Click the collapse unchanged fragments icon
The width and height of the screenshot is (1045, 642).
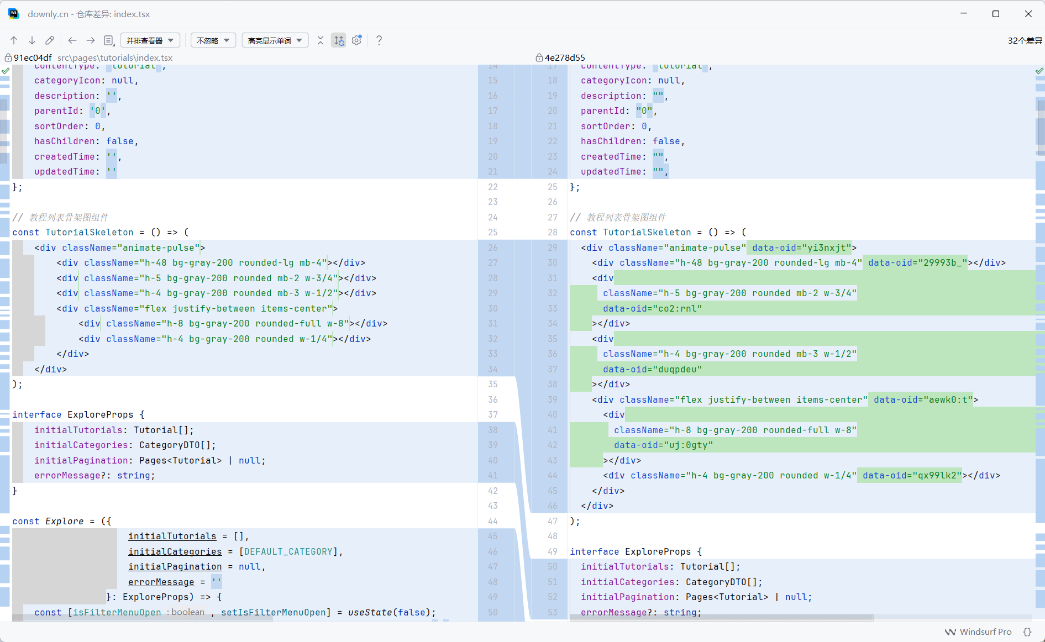[321, 40]
